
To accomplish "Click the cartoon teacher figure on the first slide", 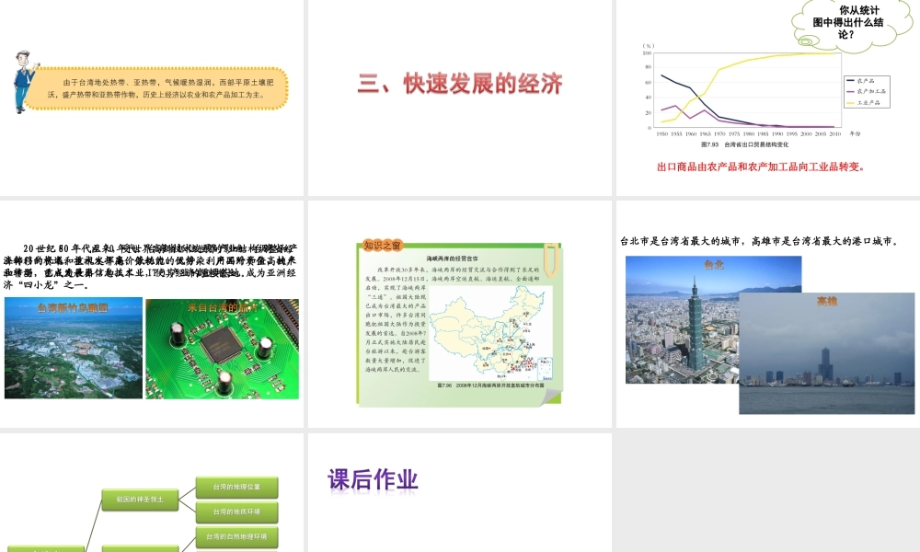I will 24,82.
